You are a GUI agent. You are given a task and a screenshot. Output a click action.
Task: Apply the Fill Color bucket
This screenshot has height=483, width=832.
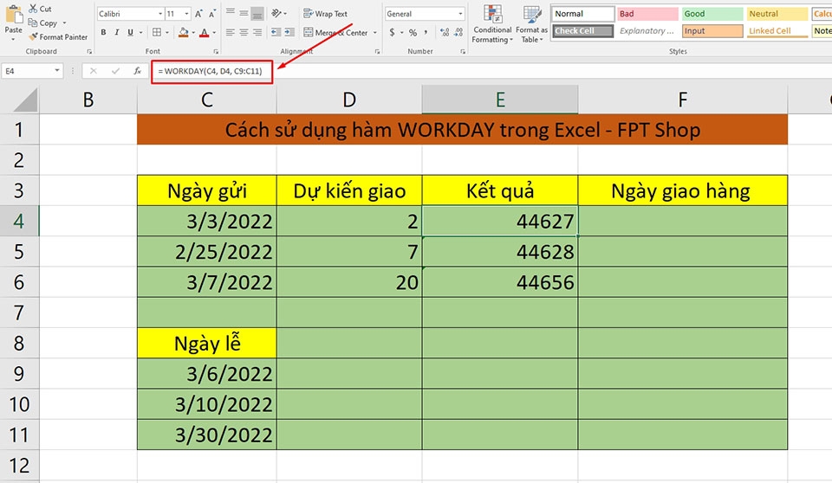[184, 32]
